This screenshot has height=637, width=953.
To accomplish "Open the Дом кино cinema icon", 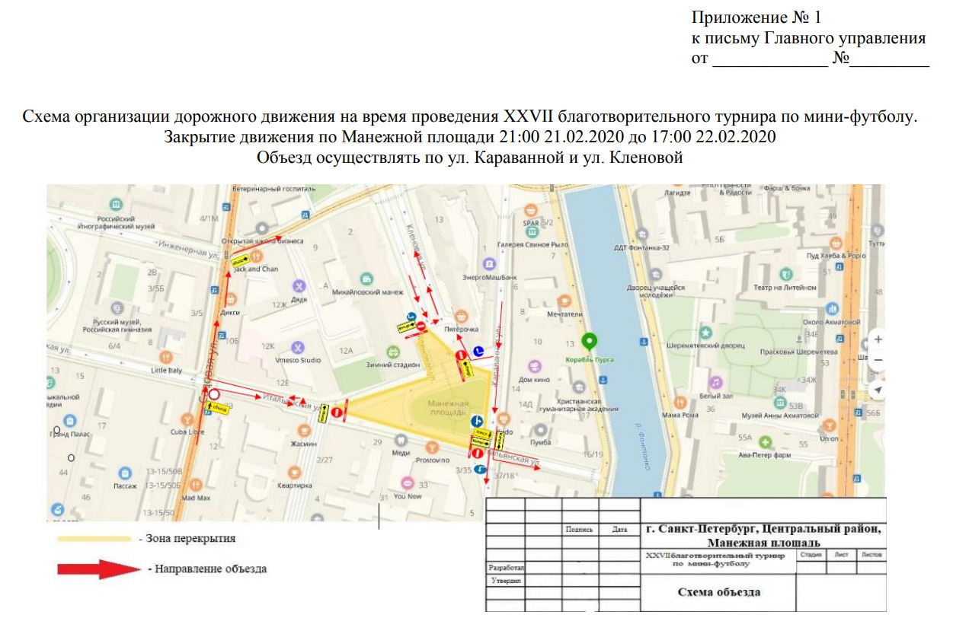I will [534, 366].
